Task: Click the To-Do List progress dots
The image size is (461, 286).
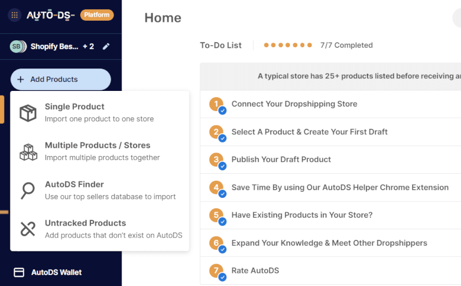Action: [x=288, y=45]
